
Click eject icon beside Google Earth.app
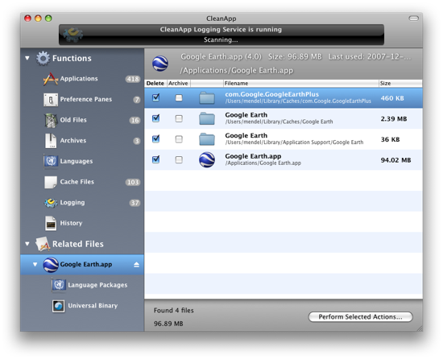(x=136, y=265)
